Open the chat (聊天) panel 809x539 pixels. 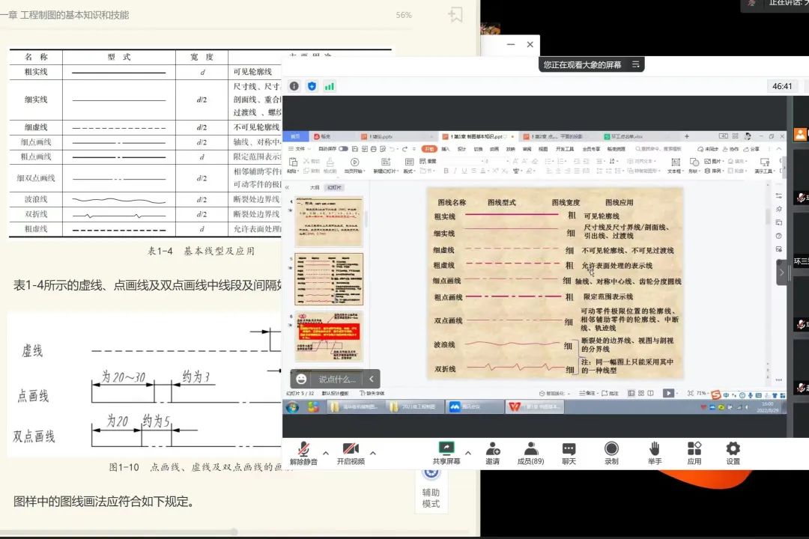[x=569, y=450]
